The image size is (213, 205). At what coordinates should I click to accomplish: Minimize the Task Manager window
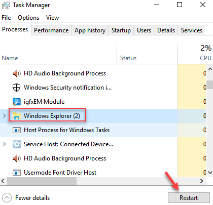[x=157, y=5]
